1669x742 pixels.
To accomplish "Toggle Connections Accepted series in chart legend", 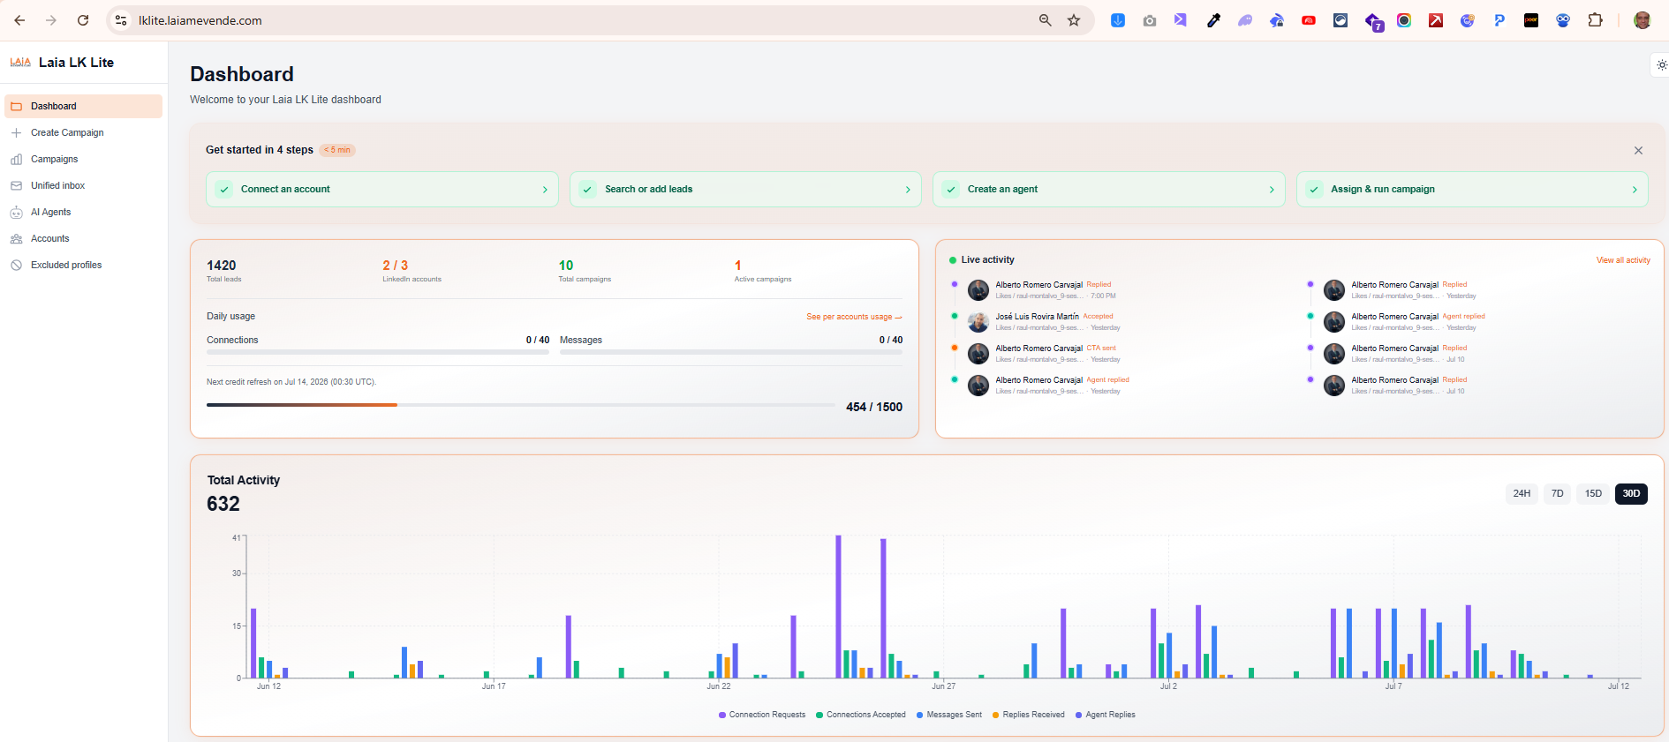I will point(861,715).
